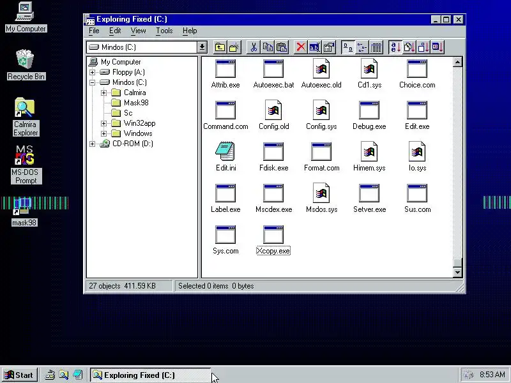
Task: Click Calmira Explorer quick launch icon
Action: (x=64, y=375)
